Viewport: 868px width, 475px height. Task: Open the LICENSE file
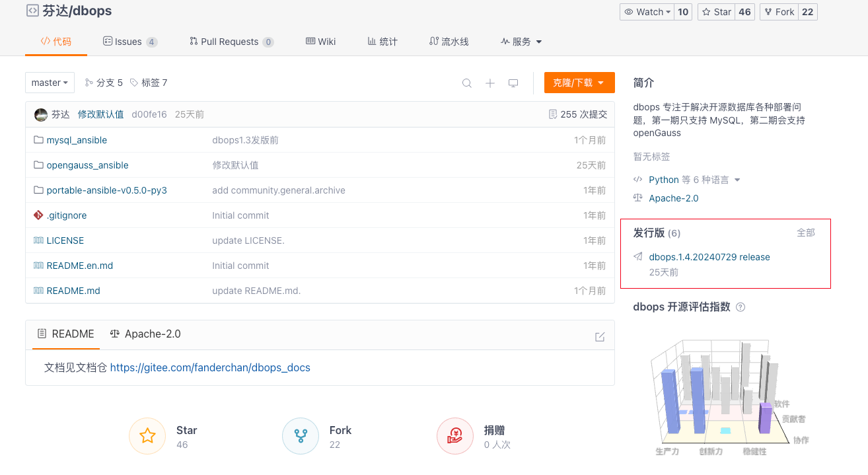point(65,240)
